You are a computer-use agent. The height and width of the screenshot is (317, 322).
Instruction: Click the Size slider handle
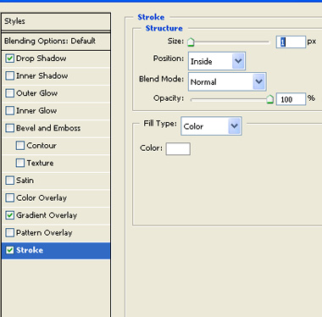pyautogui.click(x=191, y=42)
